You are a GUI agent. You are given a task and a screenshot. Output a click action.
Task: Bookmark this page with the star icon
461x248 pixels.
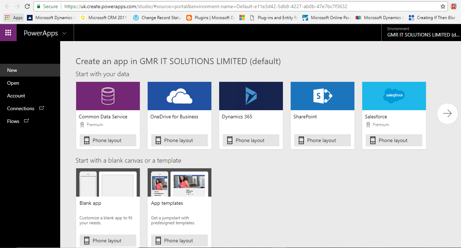pyautogui.click(x=443, y=6)
